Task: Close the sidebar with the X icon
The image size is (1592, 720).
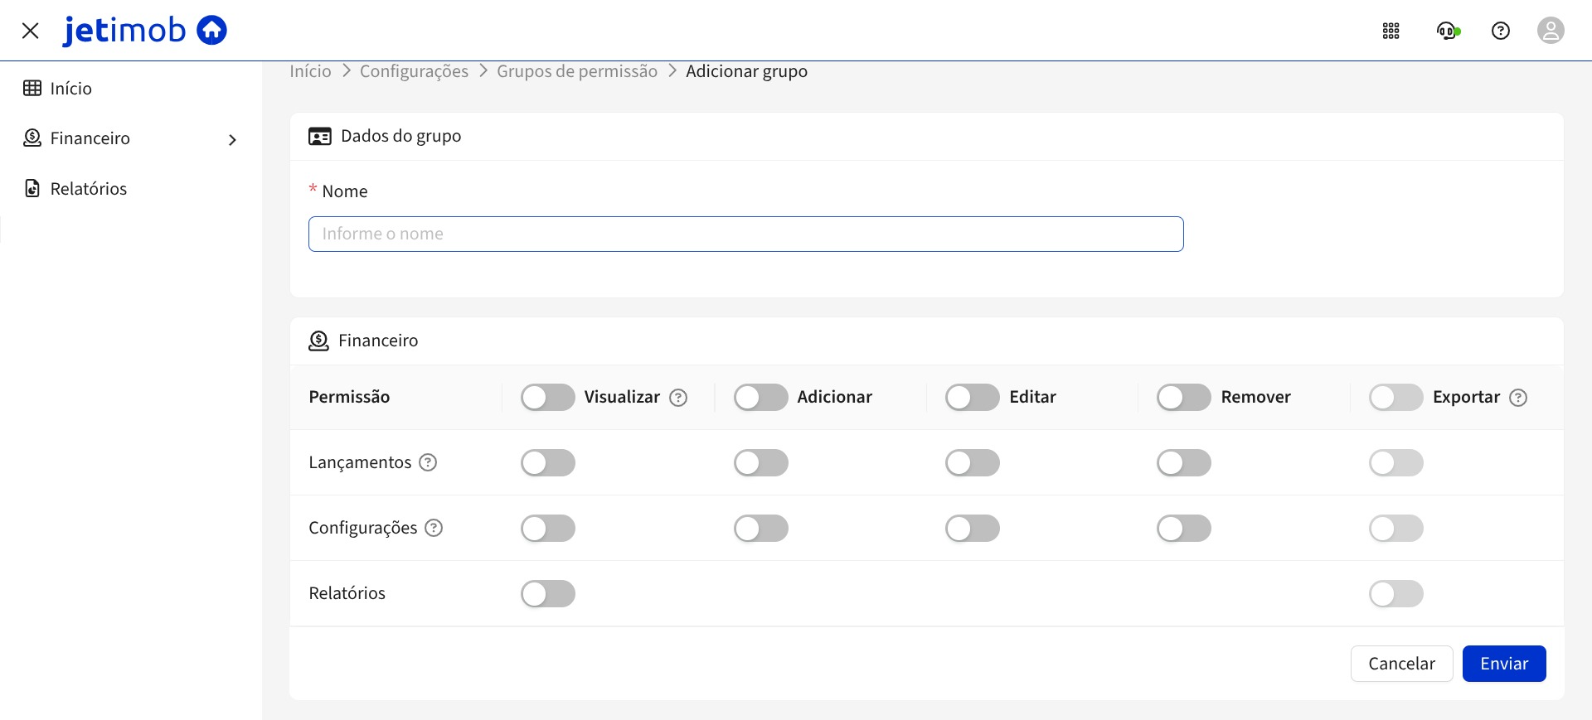Action: [x=31, y=31]
